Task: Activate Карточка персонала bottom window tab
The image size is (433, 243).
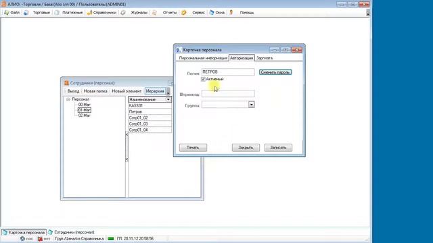Action: tap(24, 232)
